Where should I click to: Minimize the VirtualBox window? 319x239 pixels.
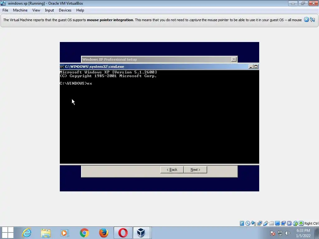(293, 3)
